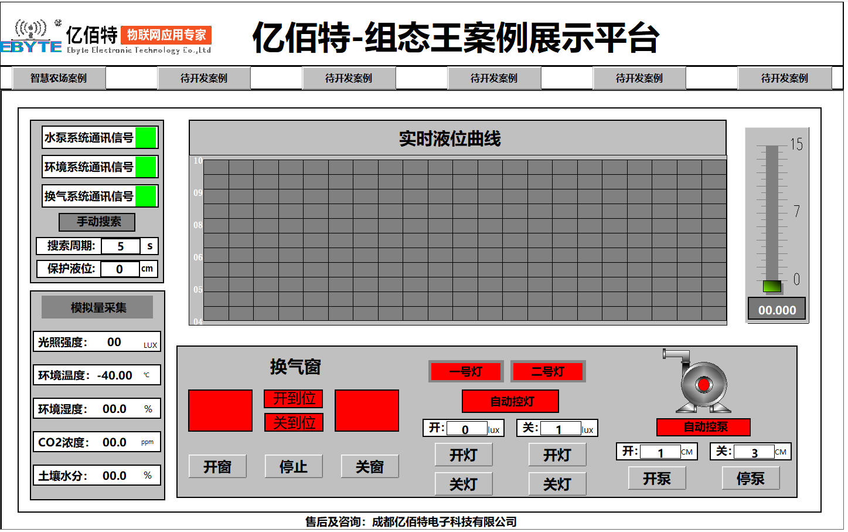848x532 pixels.
Task: Toggle the 换气系统通讯信号 green indicator
Action: tap(147, 196)
